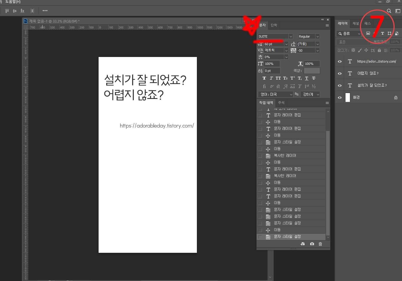The height and width of the screenshot is (281, 402).
Task: Switch to the 패스 (Paths) panel tab
Action: click(367, 23)
